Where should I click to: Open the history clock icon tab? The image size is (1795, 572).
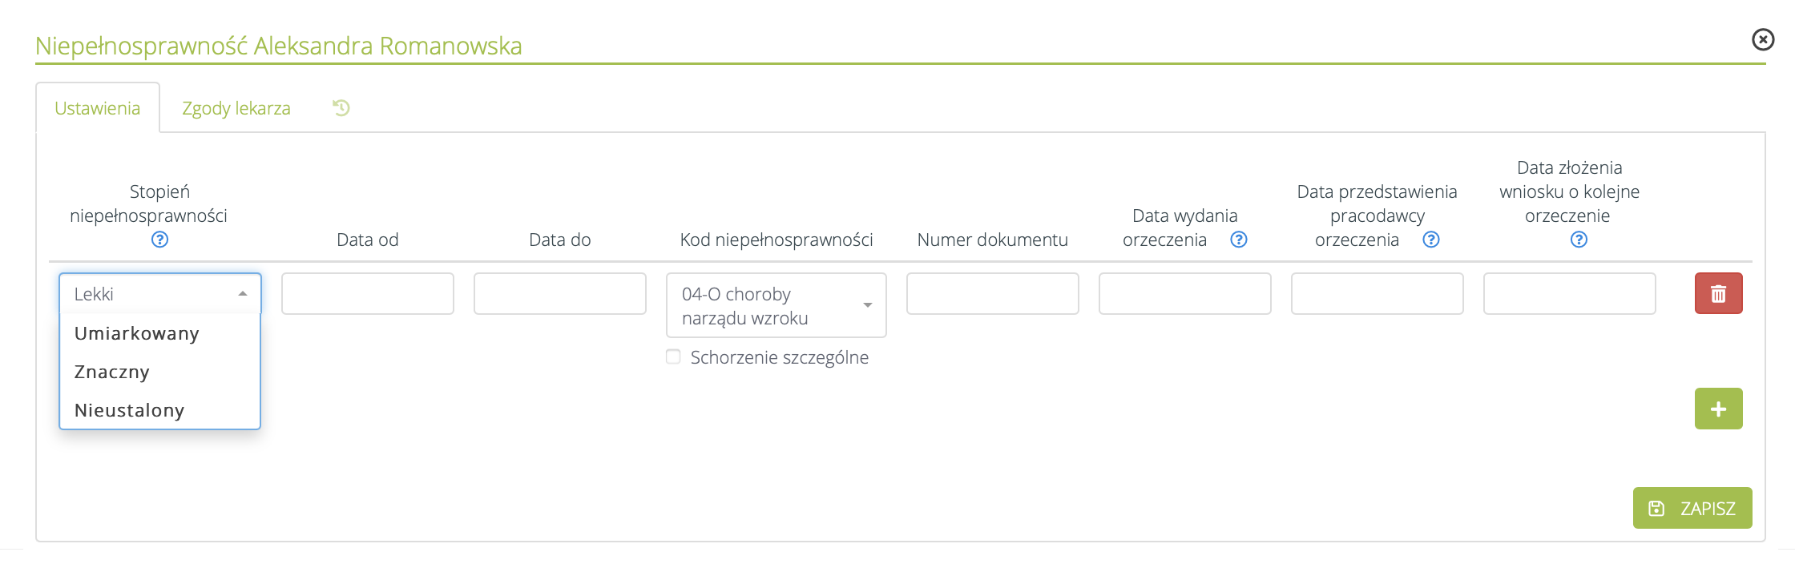pos(341,108)
